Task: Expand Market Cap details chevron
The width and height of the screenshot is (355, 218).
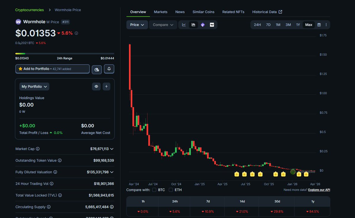Action: pos(112,149)
